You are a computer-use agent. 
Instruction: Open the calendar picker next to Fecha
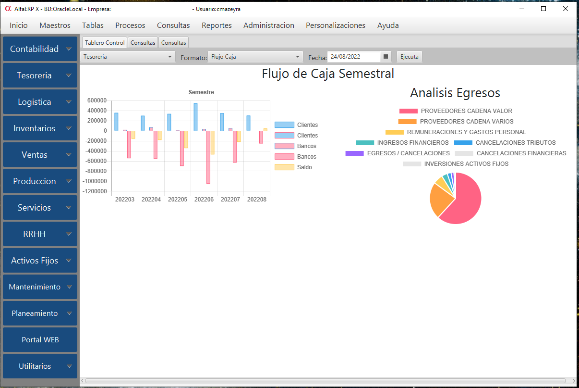[386, 57]
